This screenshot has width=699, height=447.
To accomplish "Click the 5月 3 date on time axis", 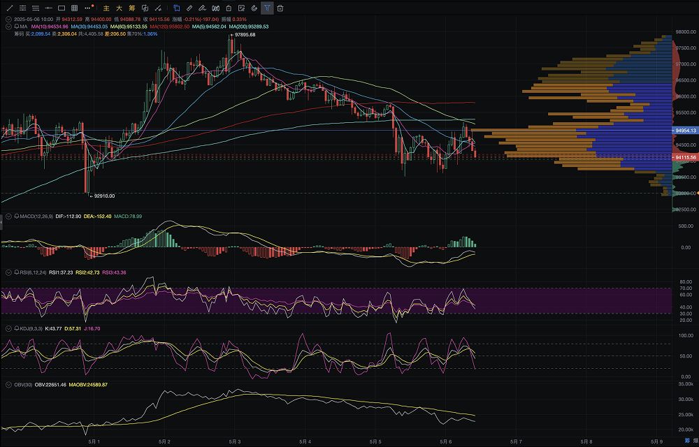I will coord(235,441).
